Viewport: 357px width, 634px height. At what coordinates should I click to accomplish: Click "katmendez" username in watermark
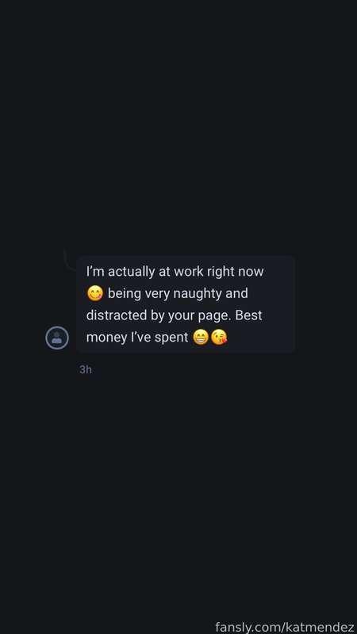[x=321, y=627]
